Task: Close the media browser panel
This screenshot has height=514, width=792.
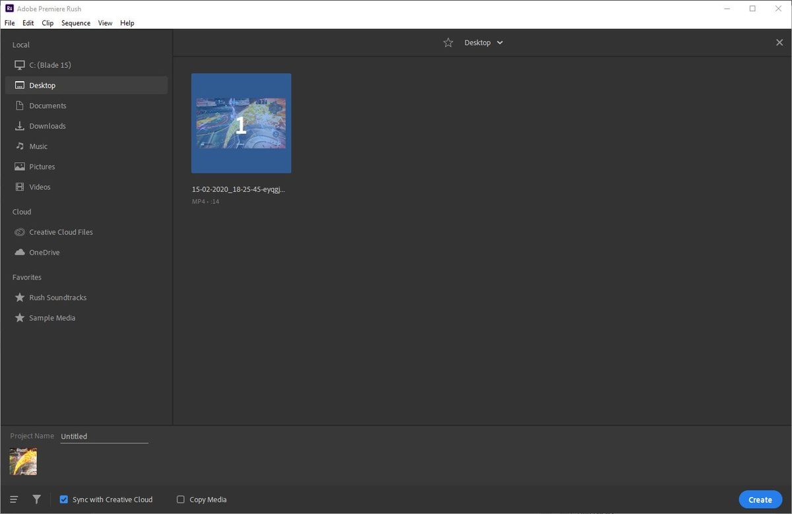Action: pos(779,42)
